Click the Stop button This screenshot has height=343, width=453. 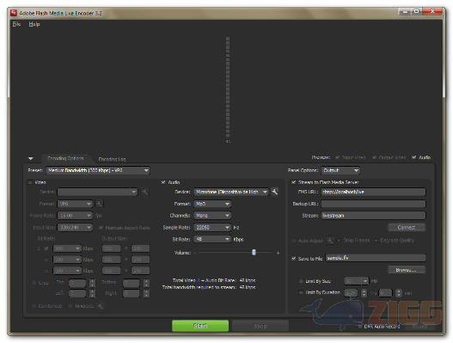point(260,326)
